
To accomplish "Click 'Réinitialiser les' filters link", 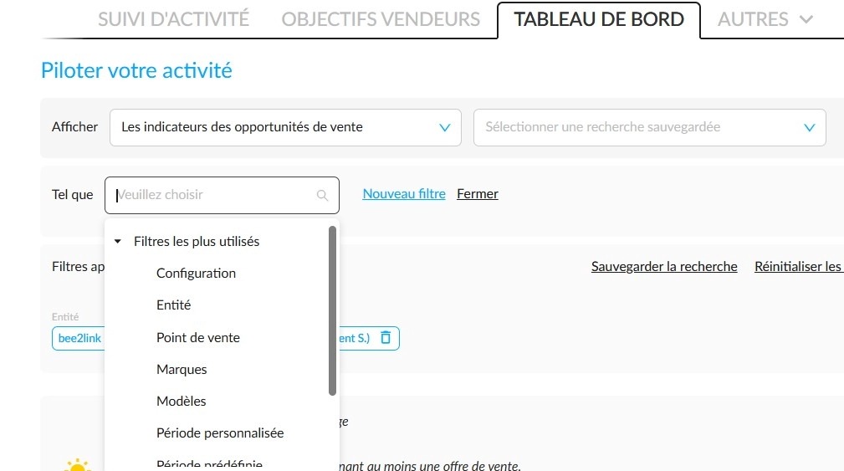I will tap(798, 266).
